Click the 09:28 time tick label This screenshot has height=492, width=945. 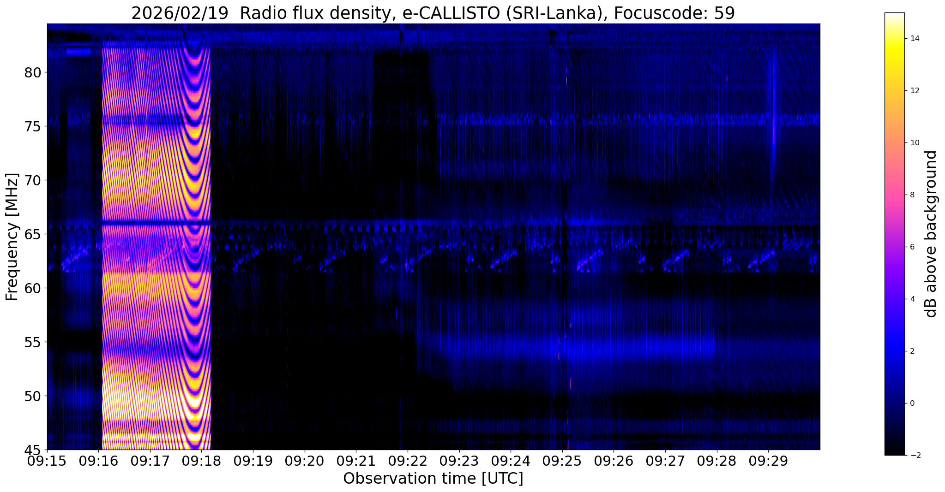[x=716, y=461]
